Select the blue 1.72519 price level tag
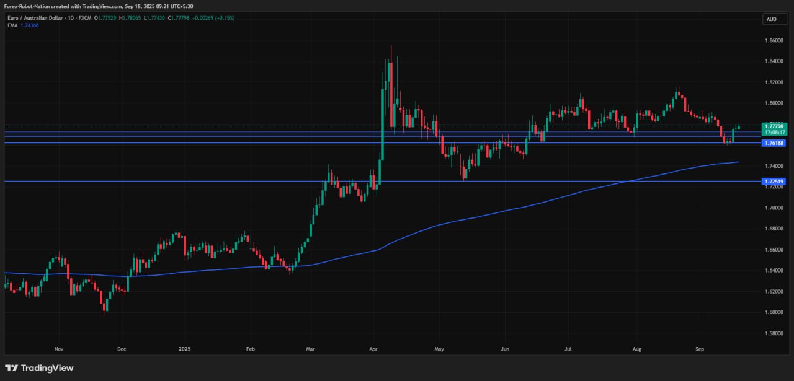794x381 pixels. 775,181
